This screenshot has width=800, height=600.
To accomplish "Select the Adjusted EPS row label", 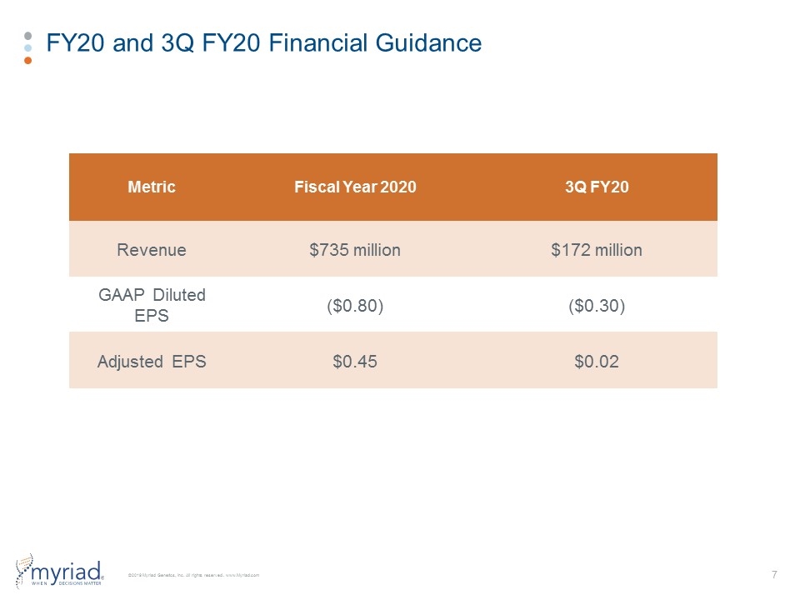I will coord(152,361).
